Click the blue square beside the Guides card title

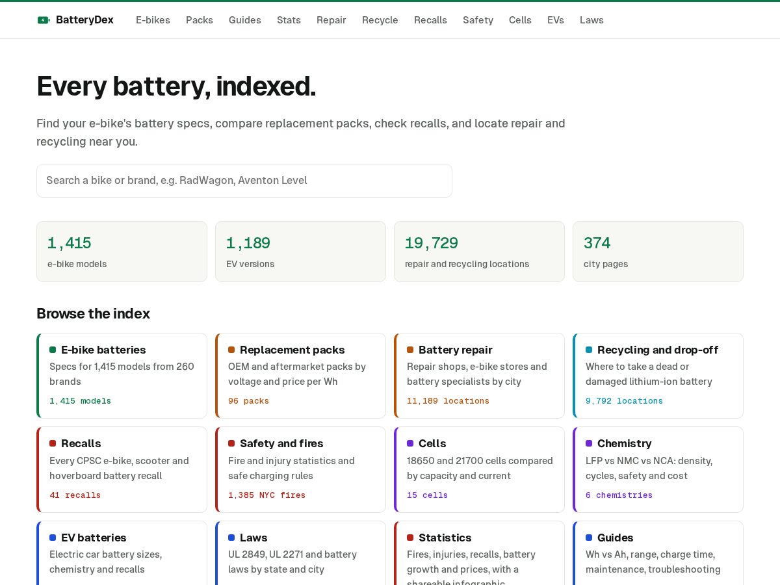[589, 538]
